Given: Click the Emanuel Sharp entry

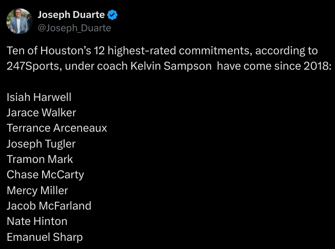Looking at the screenshot, I should [45, 237].
